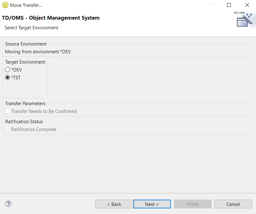Maximize the Move Transfer dialog window
This screenshot has height=214, width=256.
[229, 5]
